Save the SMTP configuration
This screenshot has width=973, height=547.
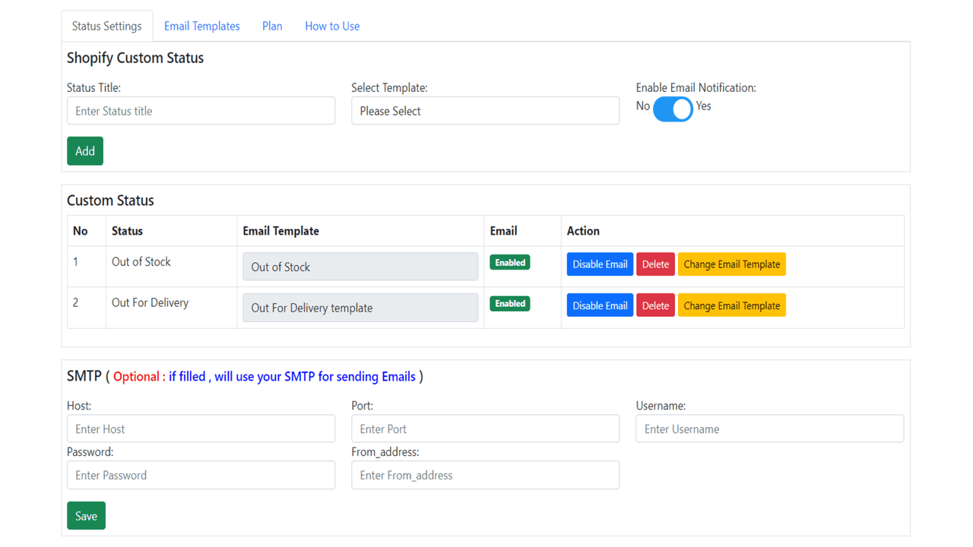[x=86, y=515]
